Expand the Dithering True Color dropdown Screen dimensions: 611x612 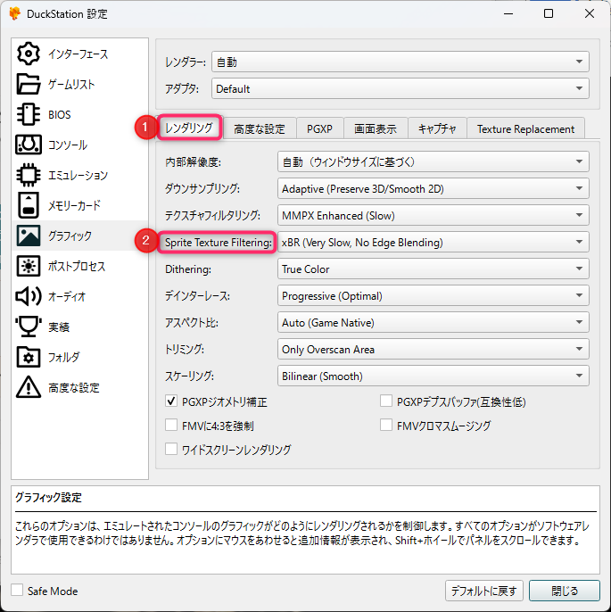click(433, 269)
